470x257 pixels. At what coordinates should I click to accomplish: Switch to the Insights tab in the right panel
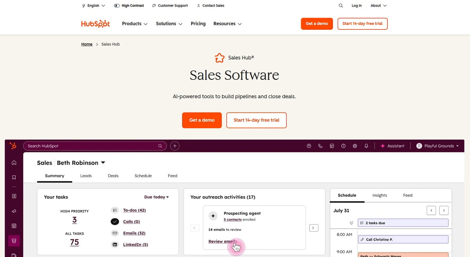[380, 195]
